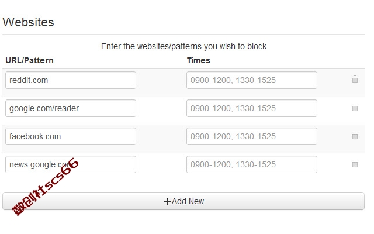The width and height of the screenshot is (374, 234).
Task: Click the red diagonal watermark text
Action: point(46,187)
